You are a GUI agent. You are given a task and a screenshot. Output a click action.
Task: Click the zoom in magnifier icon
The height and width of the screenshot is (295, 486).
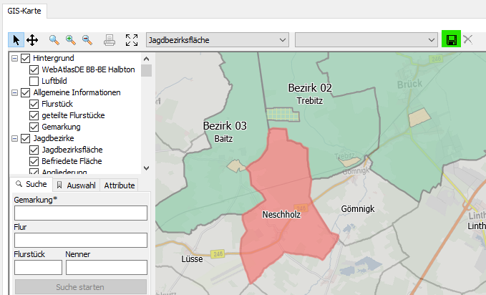(x=71, y=39)
